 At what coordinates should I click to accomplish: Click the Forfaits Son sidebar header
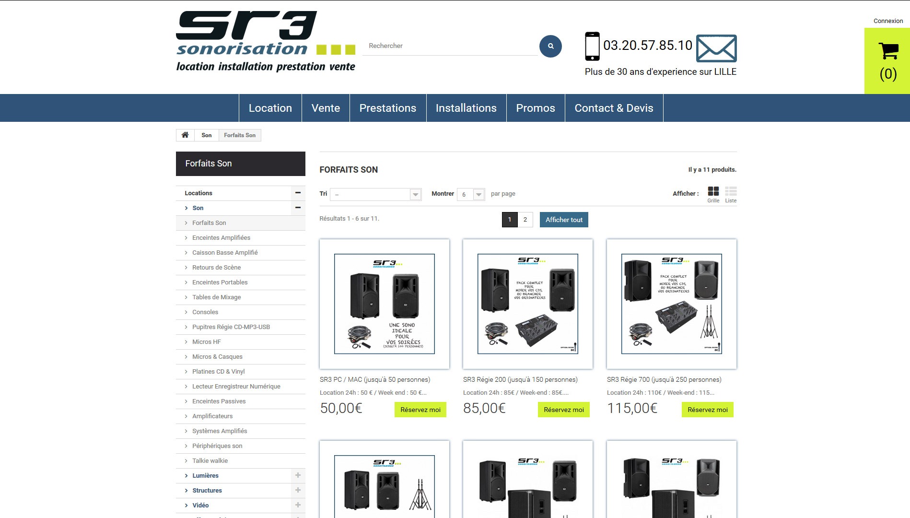pyautogui.click(x=241, y=164)
